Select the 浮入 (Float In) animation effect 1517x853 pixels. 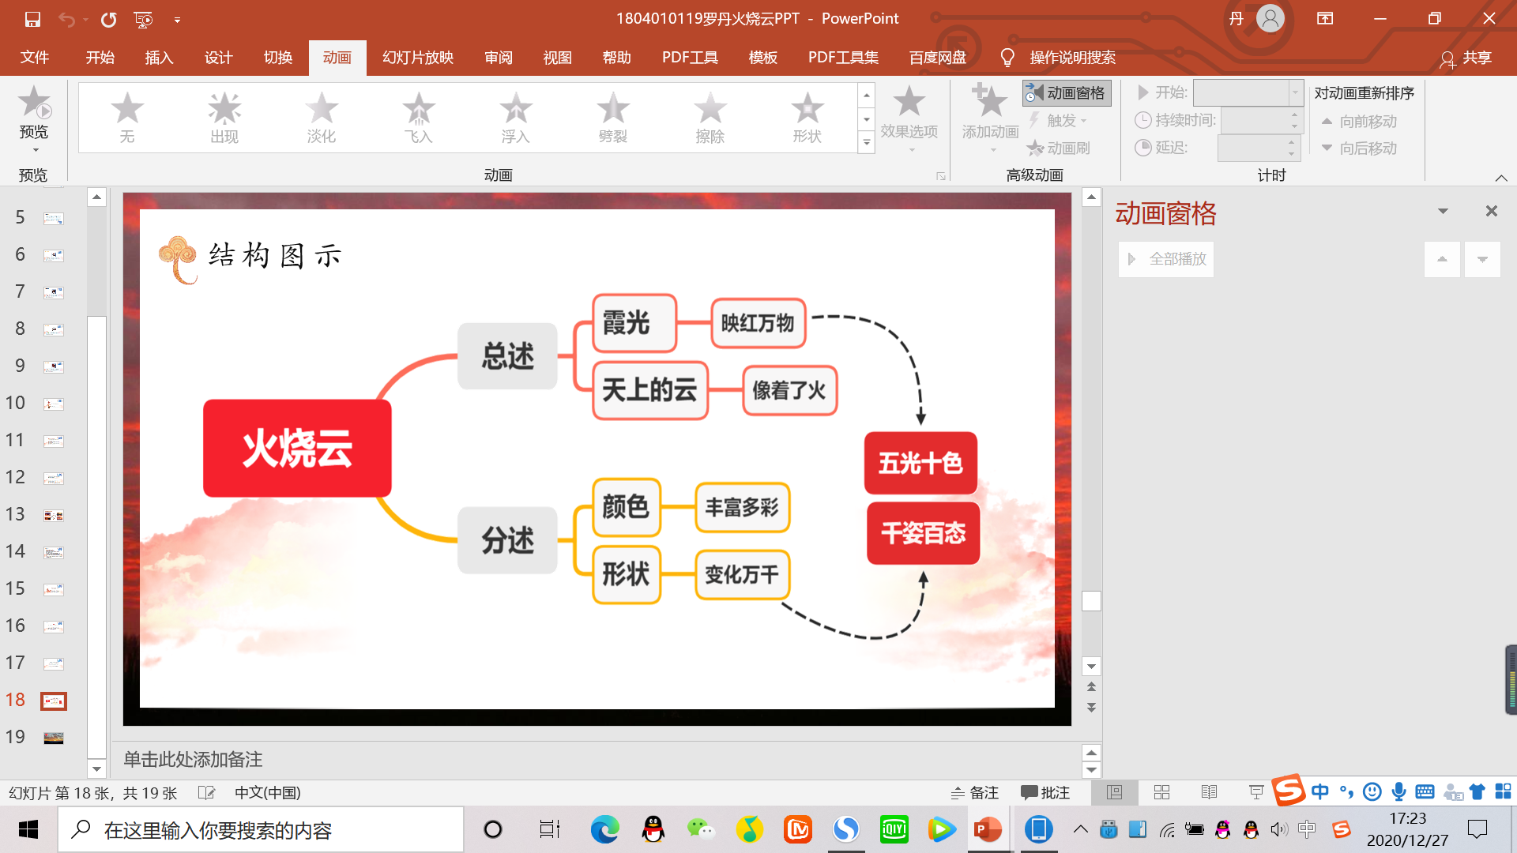tap(516, 117)
